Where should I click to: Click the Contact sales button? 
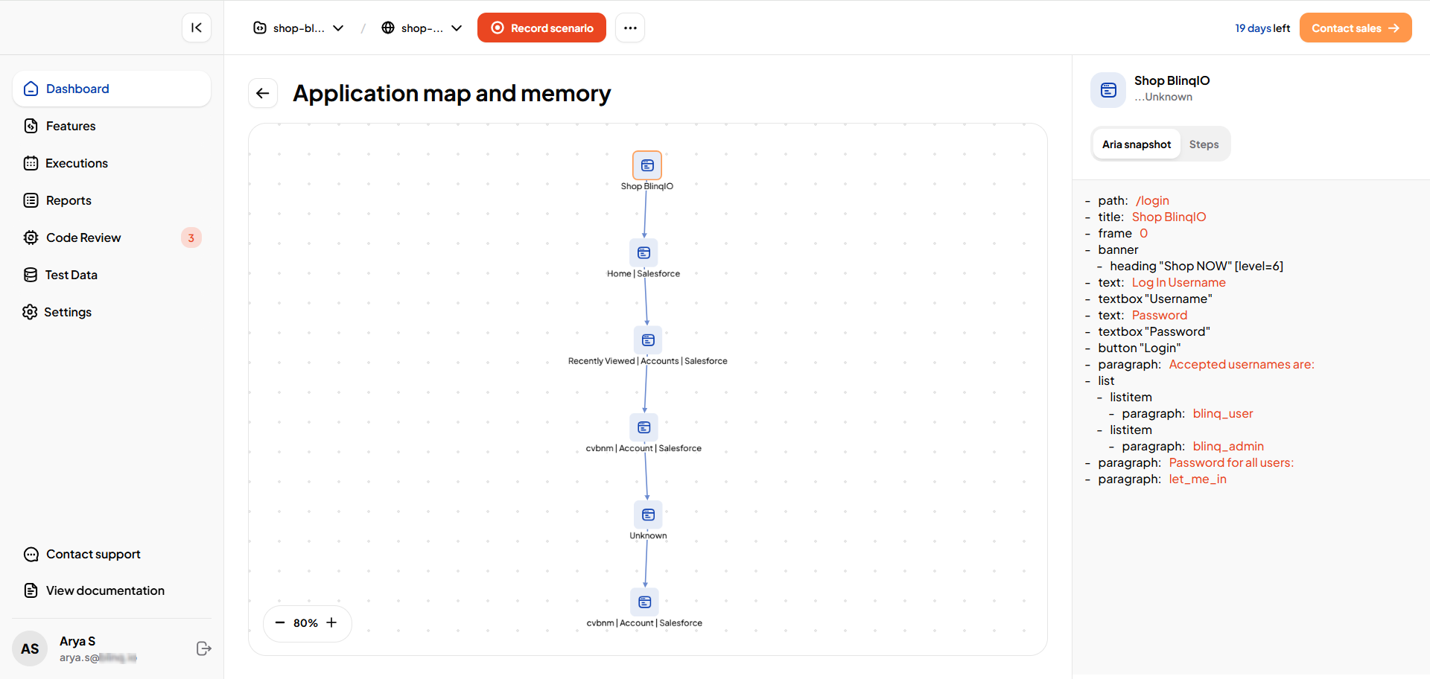tap(1355, 28)
